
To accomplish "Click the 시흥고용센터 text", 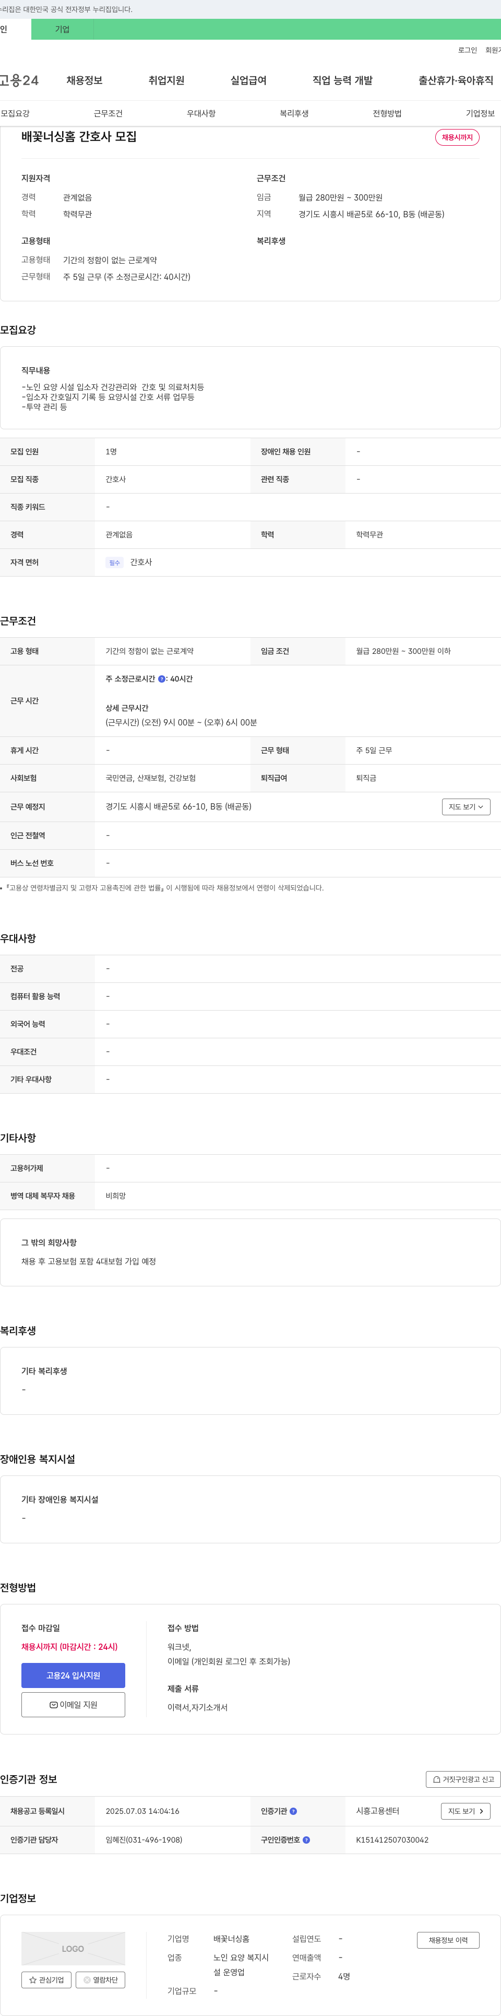I will (377, 1811).
